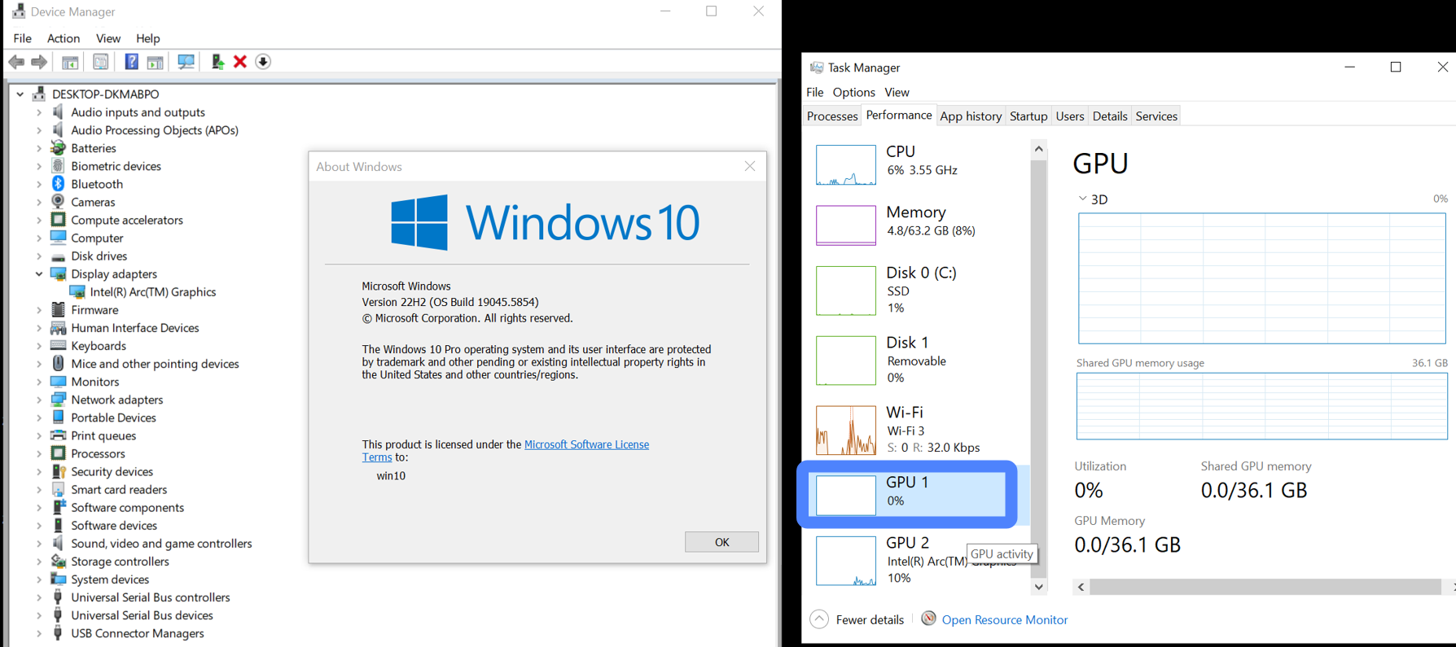The image size is (1456, 647).
Task: Click OK in the About Windows dialog
Action: pos(721,542)
